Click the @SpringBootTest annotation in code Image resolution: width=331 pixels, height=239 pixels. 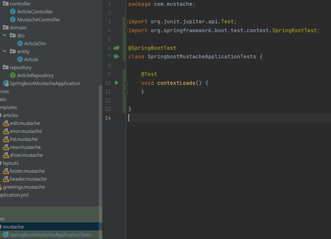tap(152, 48)
